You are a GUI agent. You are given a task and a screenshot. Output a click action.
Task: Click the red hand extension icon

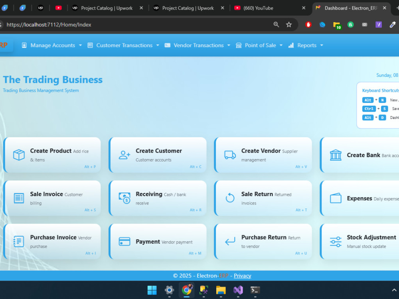[308, 25]
